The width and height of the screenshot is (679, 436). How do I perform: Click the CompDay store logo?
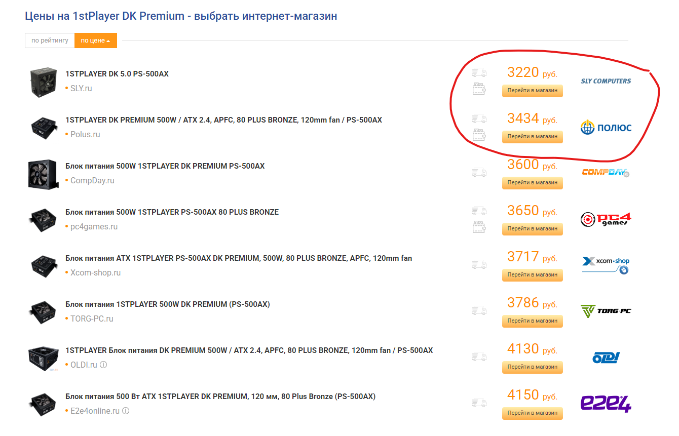click(606, 173)
